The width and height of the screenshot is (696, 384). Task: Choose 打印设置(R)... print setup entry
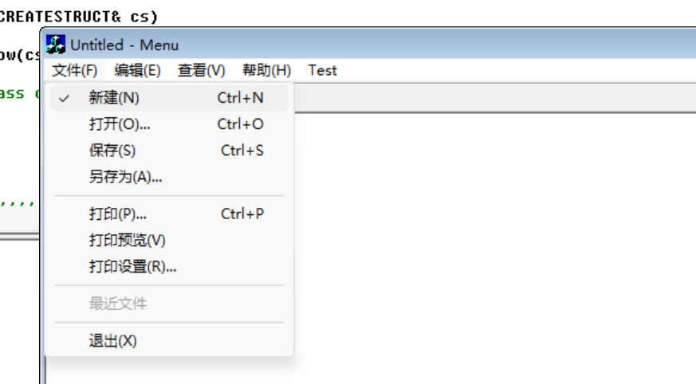pos(169,267)
